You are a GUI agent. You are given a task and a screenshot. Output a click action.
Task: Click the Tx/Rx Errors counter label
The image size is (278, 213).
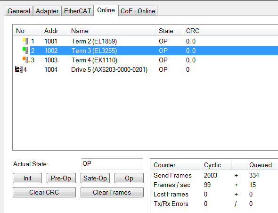click(x=171, y=204)
